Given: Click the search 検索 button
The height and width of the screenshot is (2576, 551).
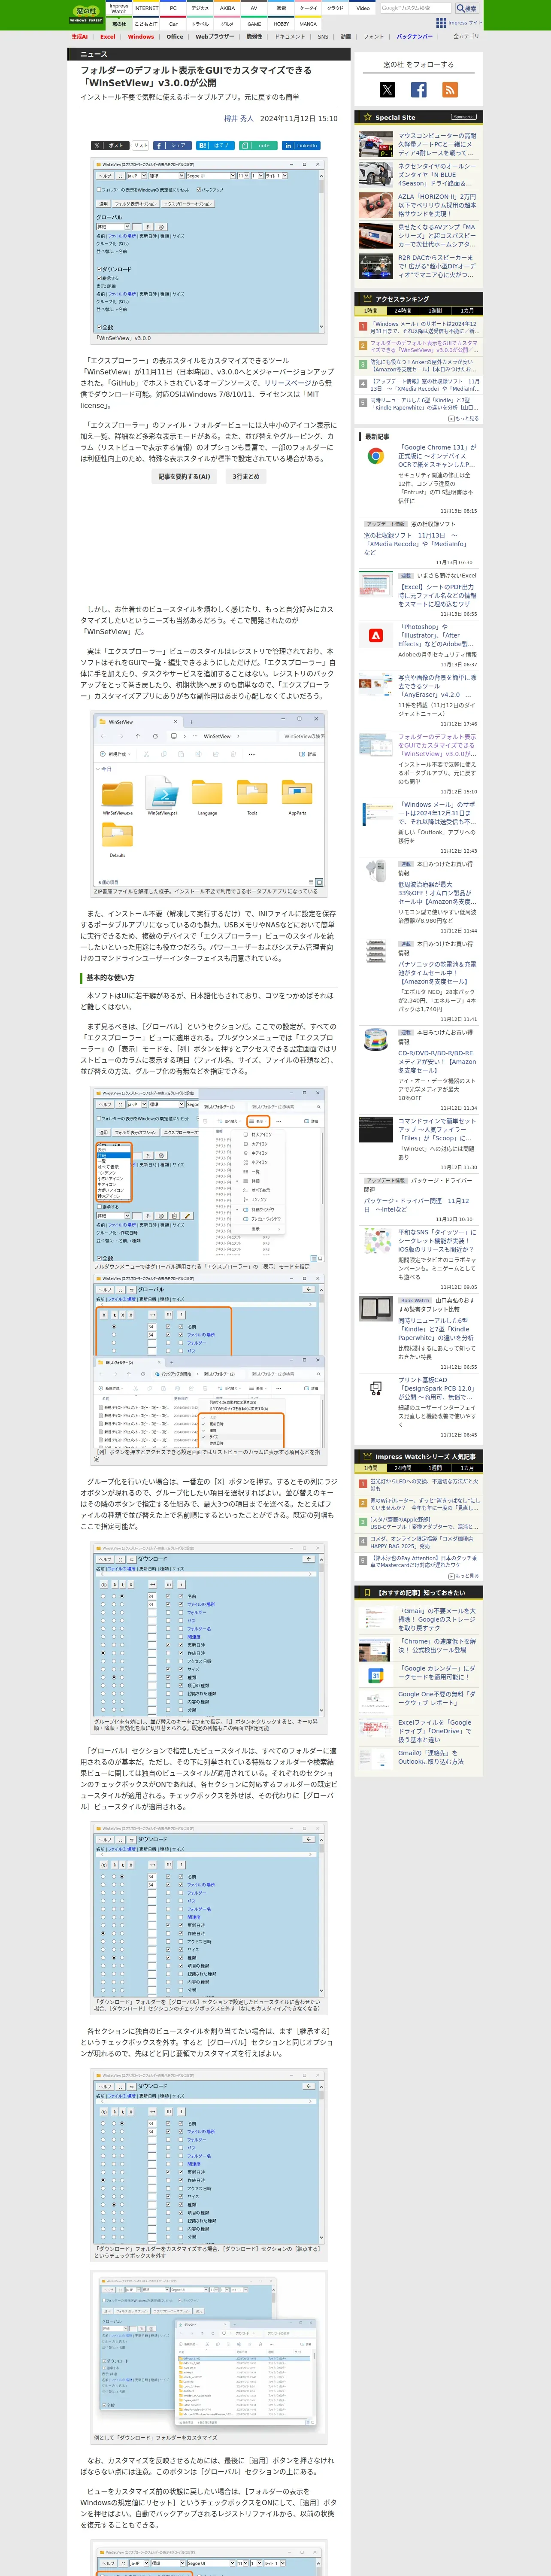Looking at the screenshot, I should coord(467,8).
